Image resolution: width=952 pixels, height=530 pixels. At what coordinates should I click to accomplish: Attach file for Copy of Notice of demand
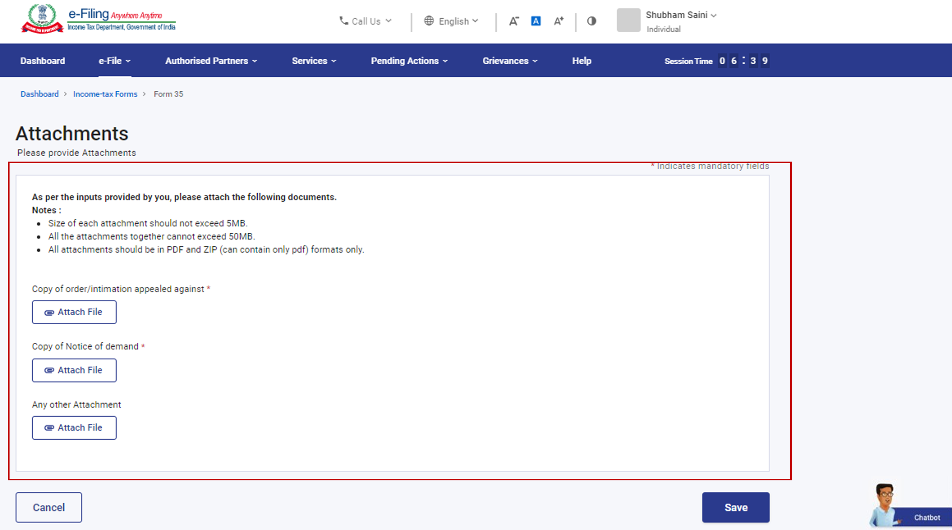click(x=74, y=370)
